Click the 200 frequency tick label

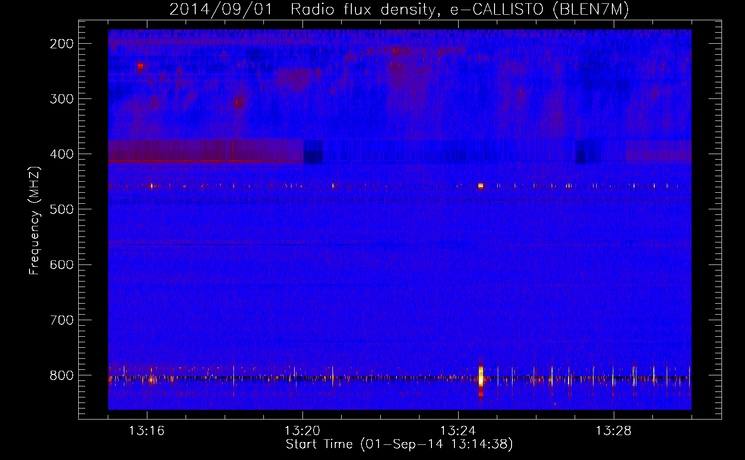[62, 44]
